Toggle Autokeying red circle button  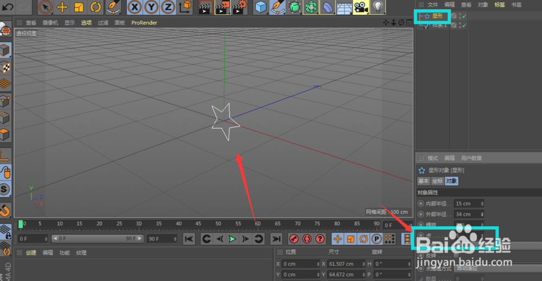pos(307,239)
